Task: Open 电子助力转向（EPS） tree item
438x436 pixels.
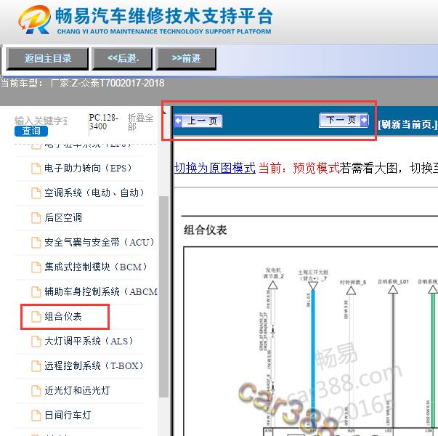Action: click(88, 169)
